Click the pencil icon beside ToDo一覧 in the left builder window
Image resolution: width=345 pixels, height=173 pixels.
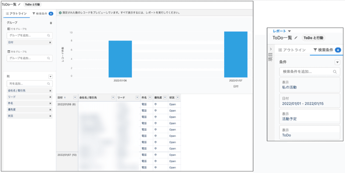19,4
